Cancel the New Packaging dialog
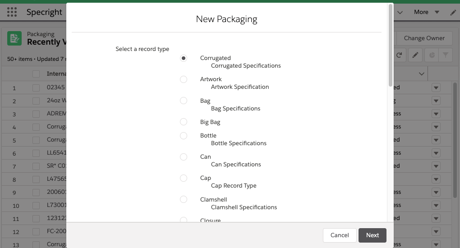Screen dimensions: 460x248 (x=339, y=235)
